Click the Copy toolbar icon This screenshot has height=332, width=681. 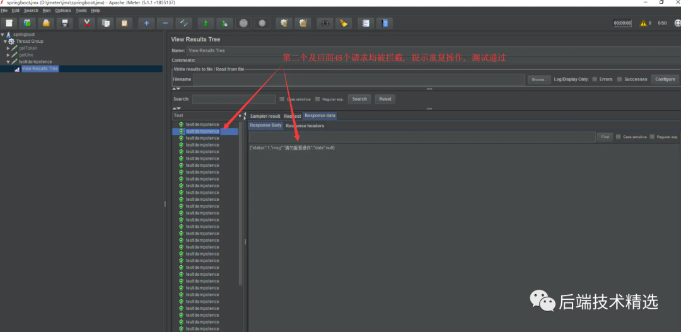(105, 23)
